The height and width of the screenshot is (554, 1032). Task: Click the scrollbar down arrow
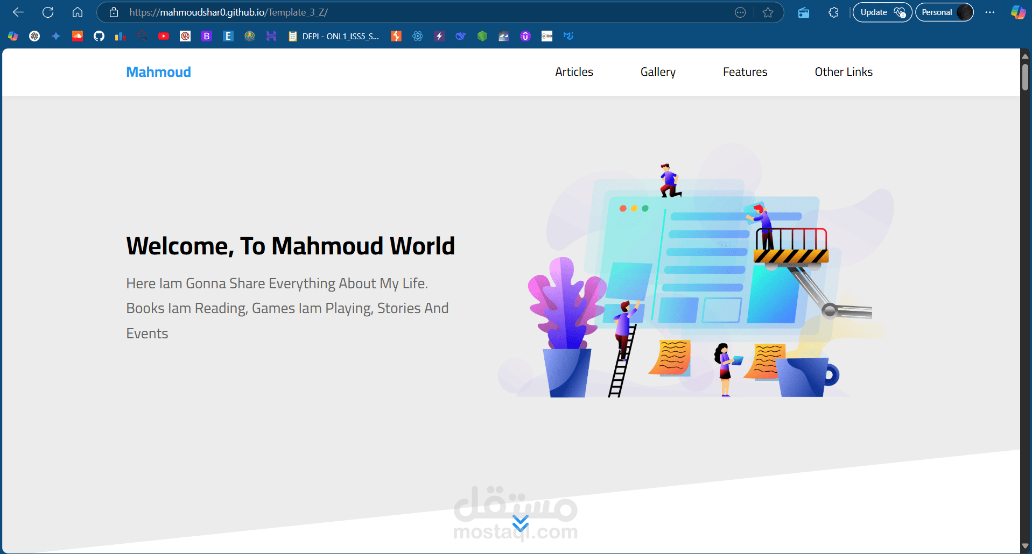coord(1025,546)
